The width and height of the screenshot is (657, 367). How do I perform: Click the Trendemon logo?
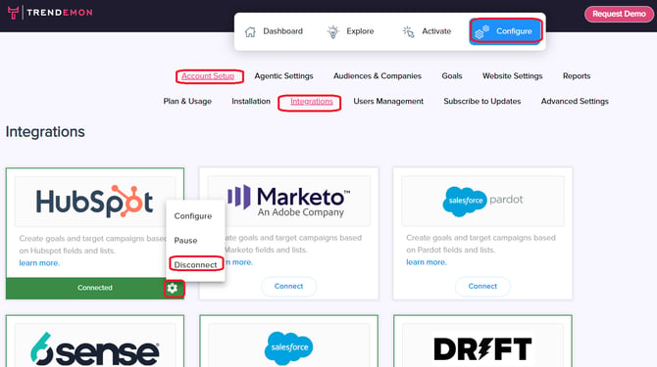50,13
